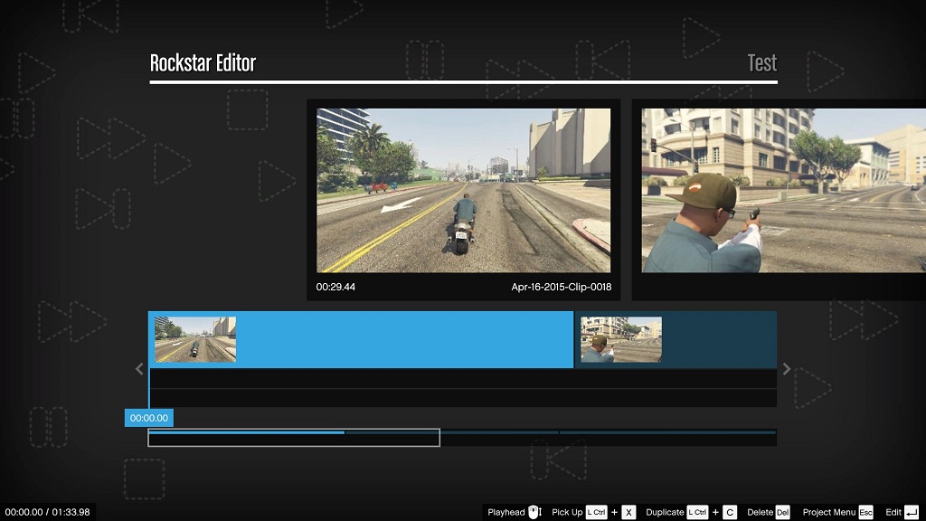Click the Test project title
Viewport: 926px width, 521px height.
tap(762, 62)
